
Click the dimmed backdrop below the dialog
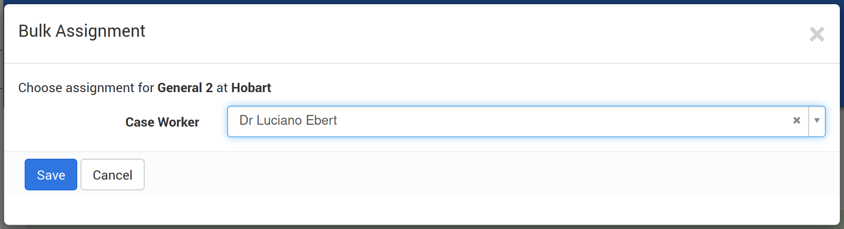tap(419, 228)
